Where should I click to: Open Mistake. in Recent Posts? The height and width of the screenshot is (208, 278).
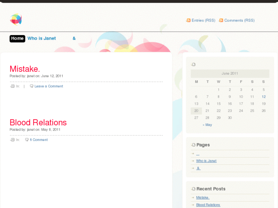coord(203,198)
